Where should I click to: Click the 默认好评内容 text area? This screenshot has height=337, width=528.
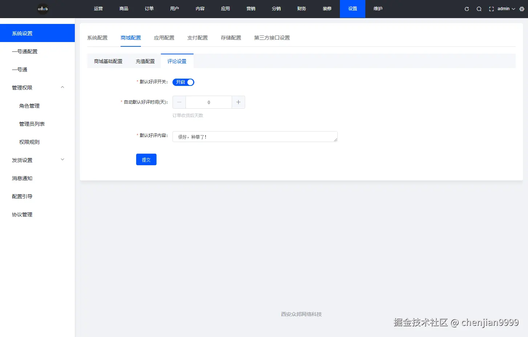coord(255,137)
